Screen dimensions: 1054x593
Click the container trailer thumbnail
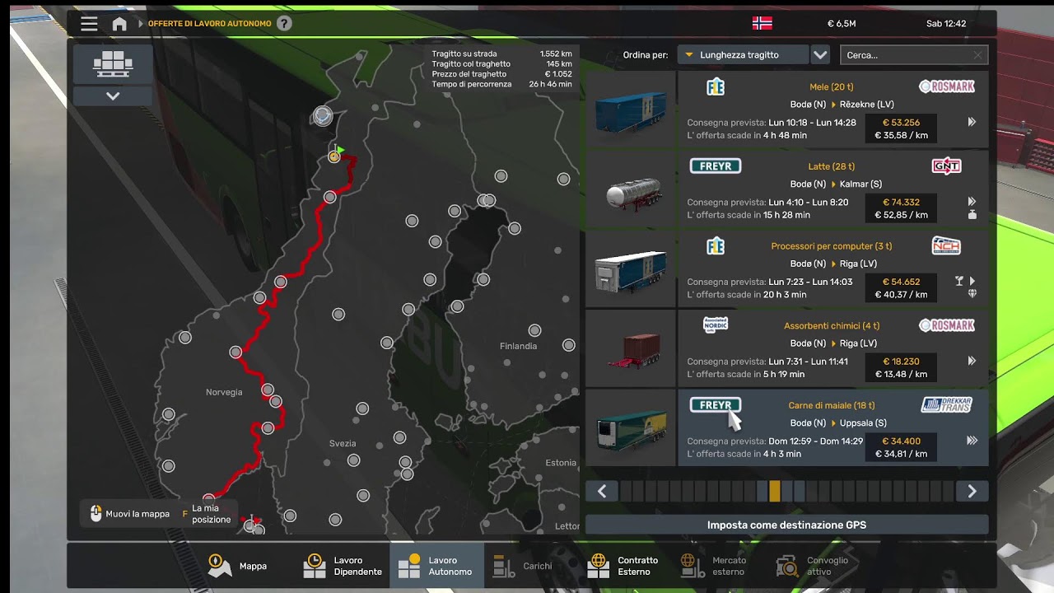[631, 348]
